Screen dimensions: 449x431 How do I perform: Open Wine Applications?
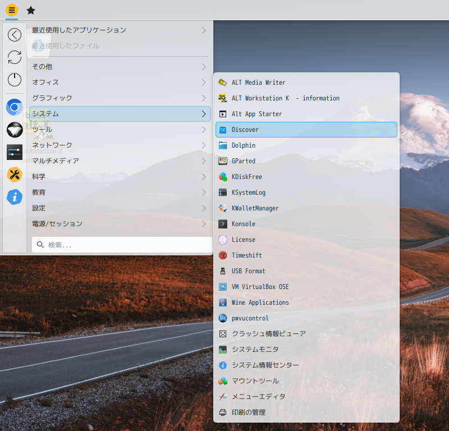[306, 302]
